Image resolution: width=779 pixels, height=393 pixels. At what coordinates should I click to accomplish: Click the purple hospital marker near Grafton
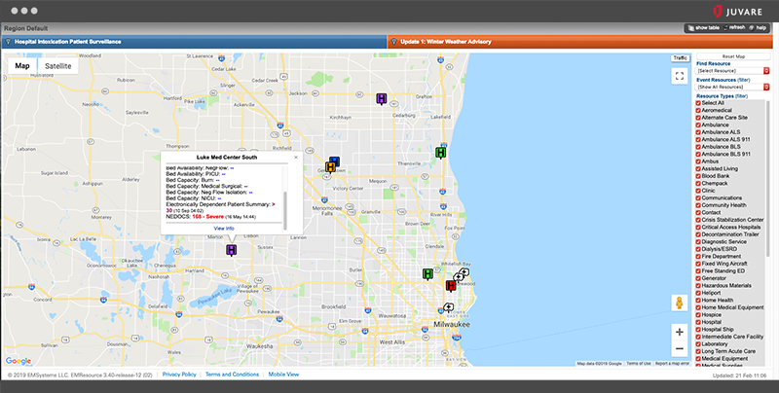[x=381, y=99]
